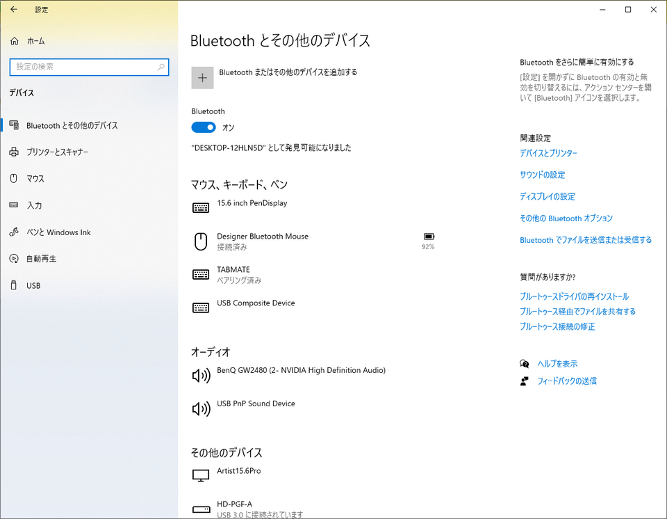Select the USB PnP Sound Device name

point(256,404)
